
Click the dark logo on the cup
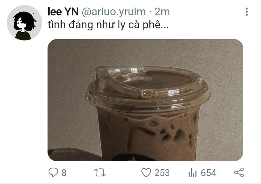pyautogui.click(x=133, y=158)
